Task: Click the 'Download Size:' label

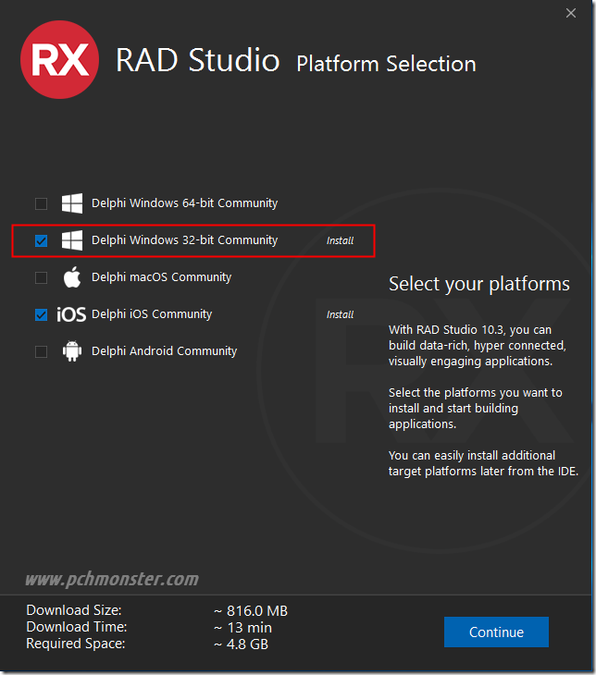Action: coord(74,610)
